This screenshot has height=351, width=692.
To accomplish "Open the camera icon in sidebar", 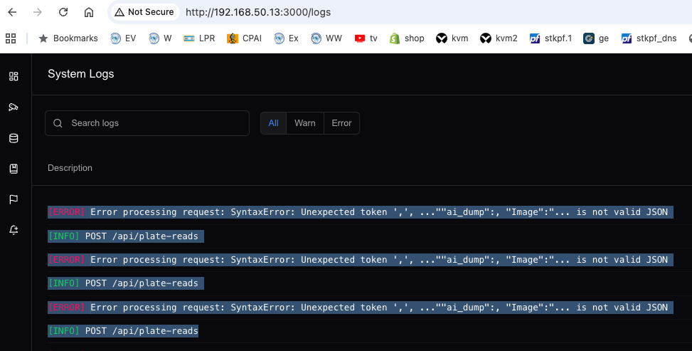I will (x=14, y=108).
